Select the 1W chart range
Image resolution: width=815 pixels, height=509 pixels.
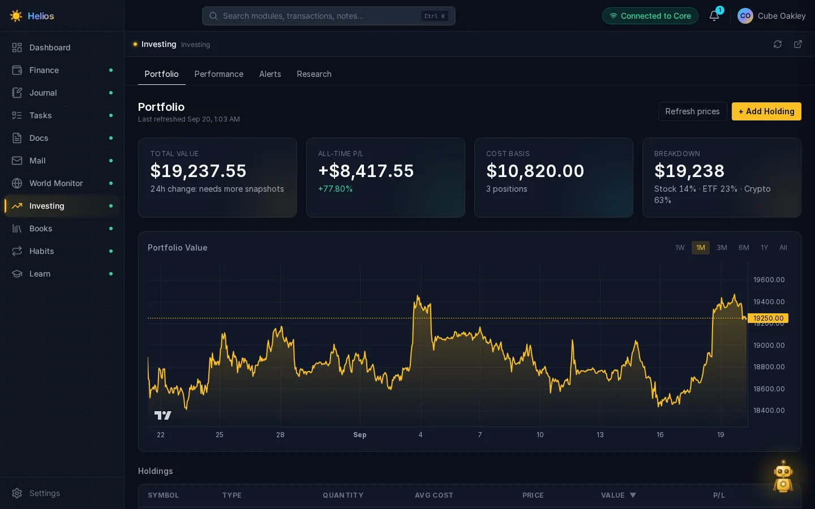click(680, 248)
